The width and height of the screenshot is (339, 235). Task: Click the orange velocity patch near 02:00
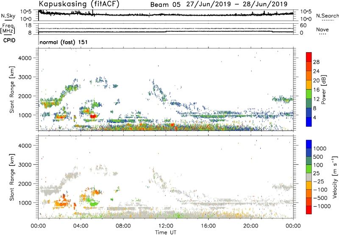(x=61, y=204)
